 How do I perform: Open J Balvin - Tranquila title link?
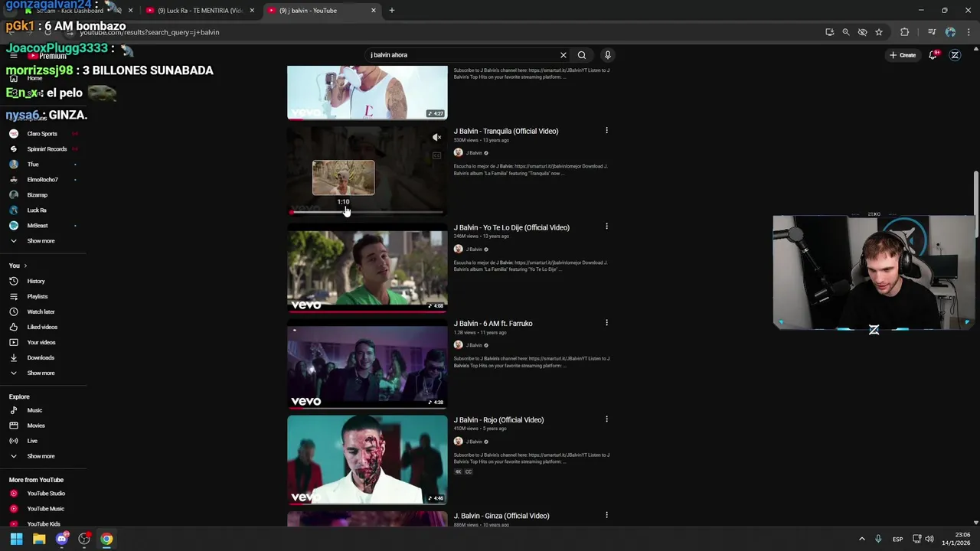[x=506, y=131]
